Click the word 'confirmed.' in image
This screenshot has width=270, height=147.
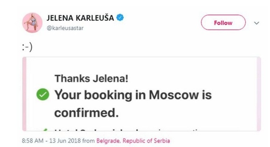(x=86, y=113)
